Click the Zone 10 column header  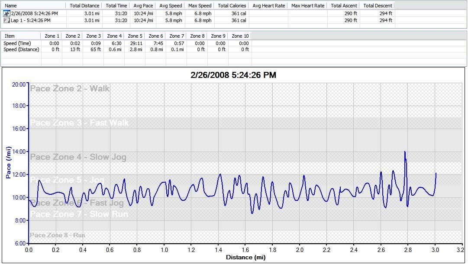(240, 36)
